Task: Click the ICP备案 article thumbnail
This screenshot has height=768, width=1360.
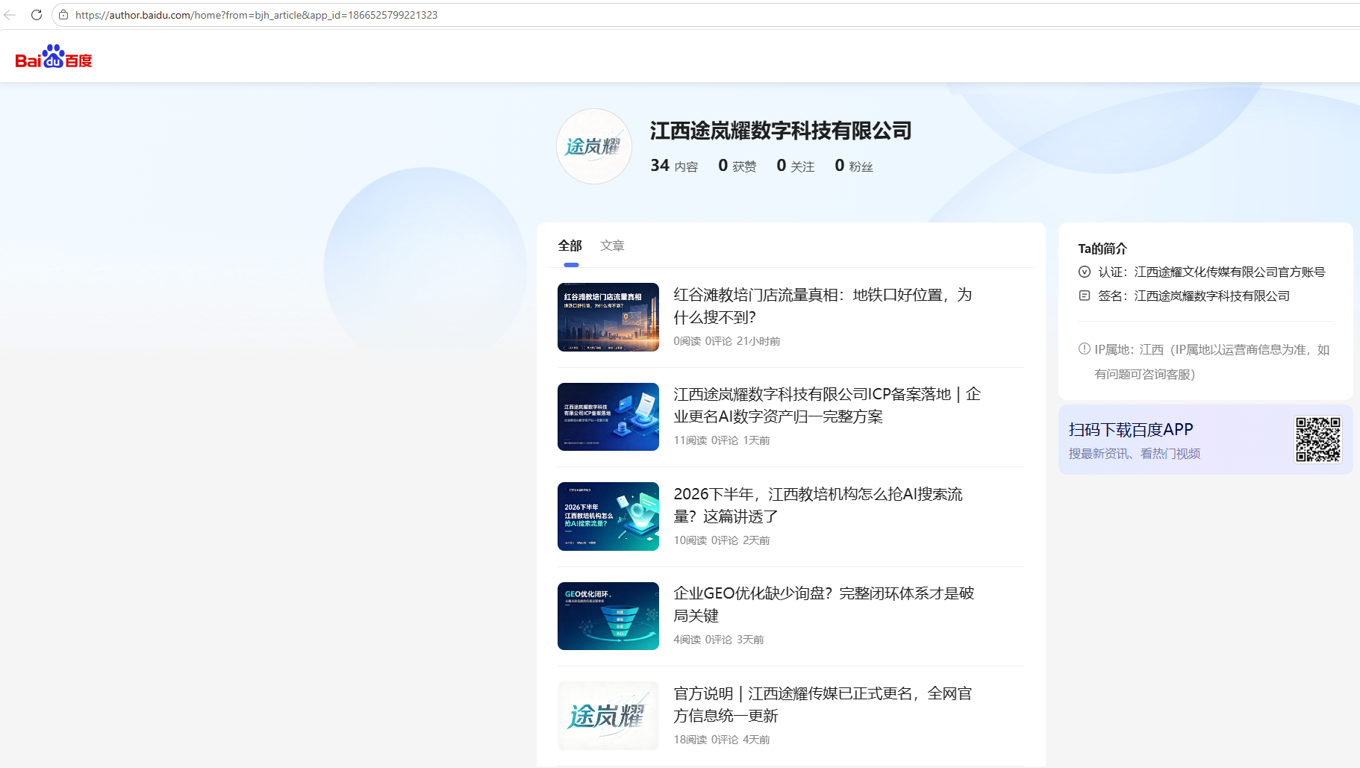Action: coord(608,416)
